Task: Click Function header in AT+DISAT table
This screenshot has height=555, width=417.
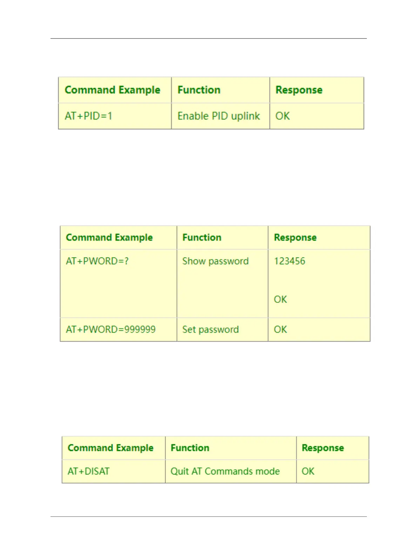Action: pyautogui.click(x=190, y=448)
